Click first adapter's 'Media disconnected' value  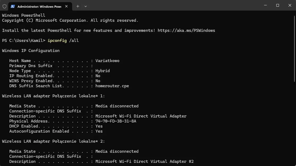pyautogui.click(x=117, y=106)
